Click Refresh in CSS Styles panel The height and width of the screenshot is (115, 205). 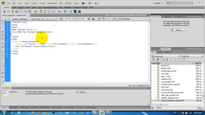(177, 30)
